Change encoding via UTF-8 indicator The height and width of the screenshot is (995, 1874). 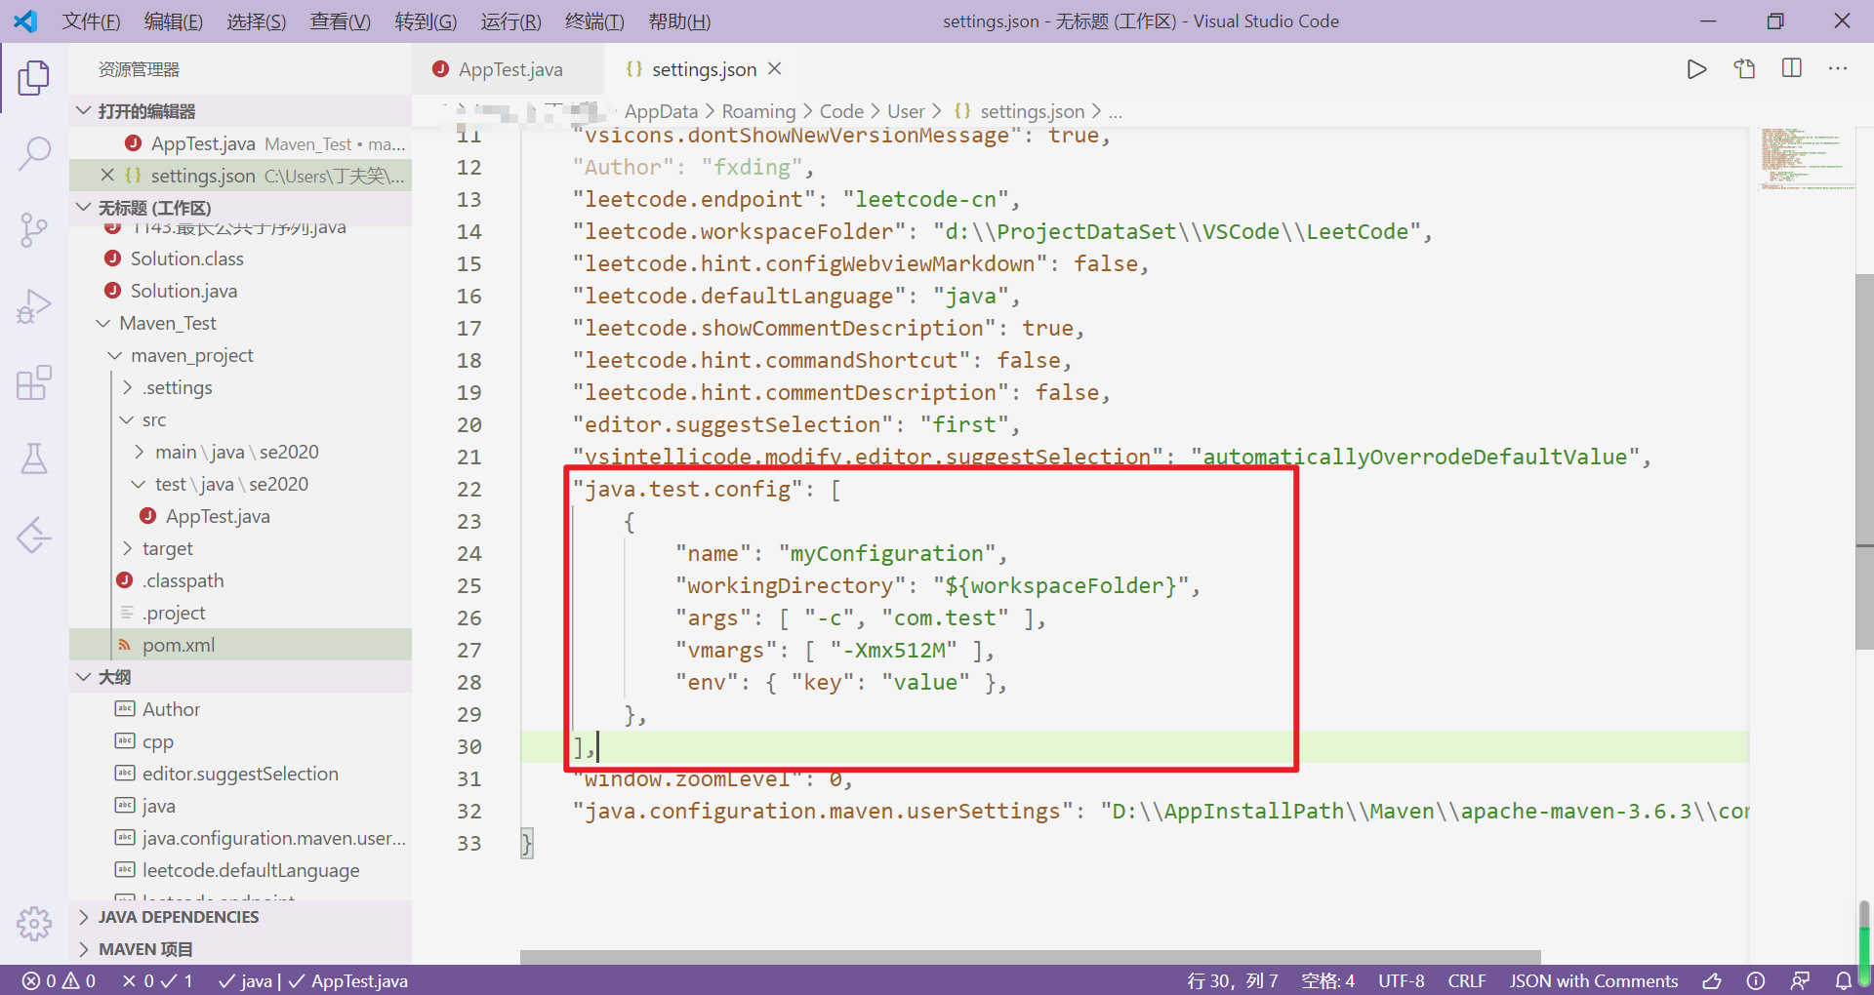coord(1401,980)
